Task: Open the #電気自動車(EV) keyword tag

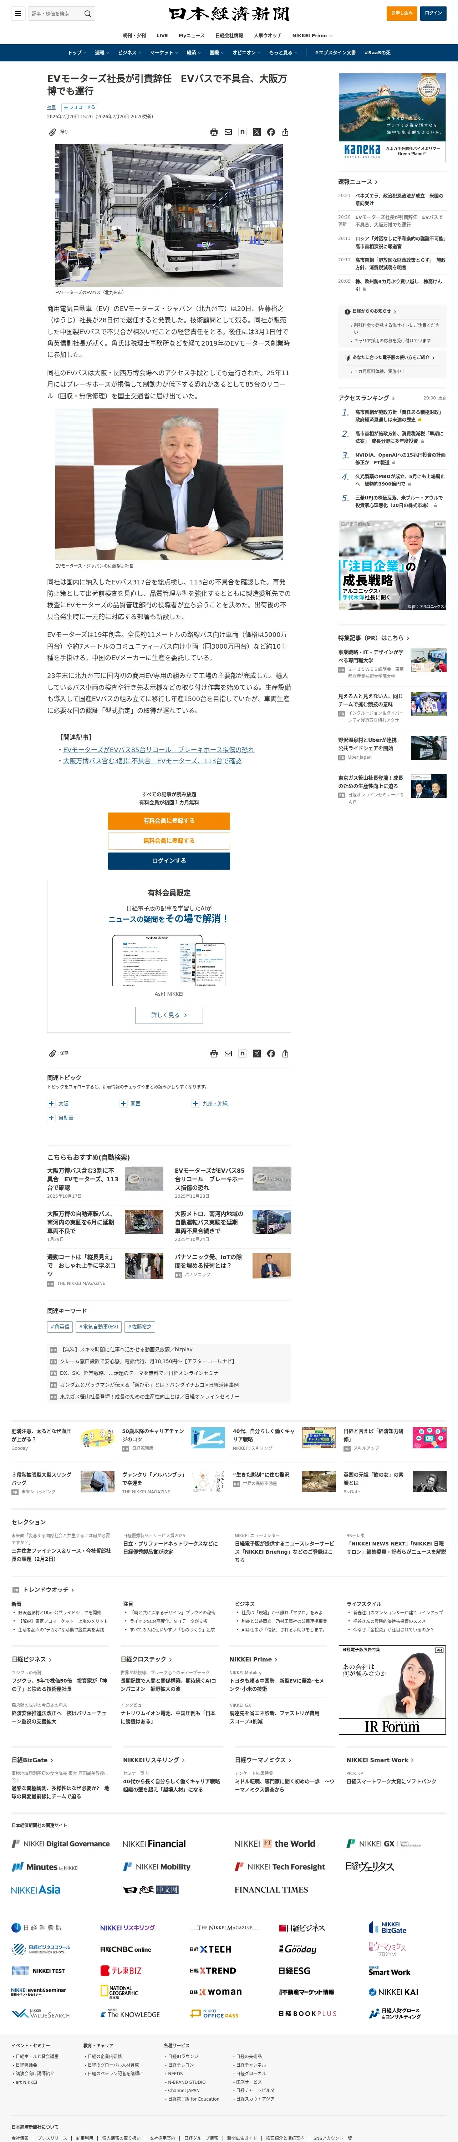Action: coord(99,1327)
